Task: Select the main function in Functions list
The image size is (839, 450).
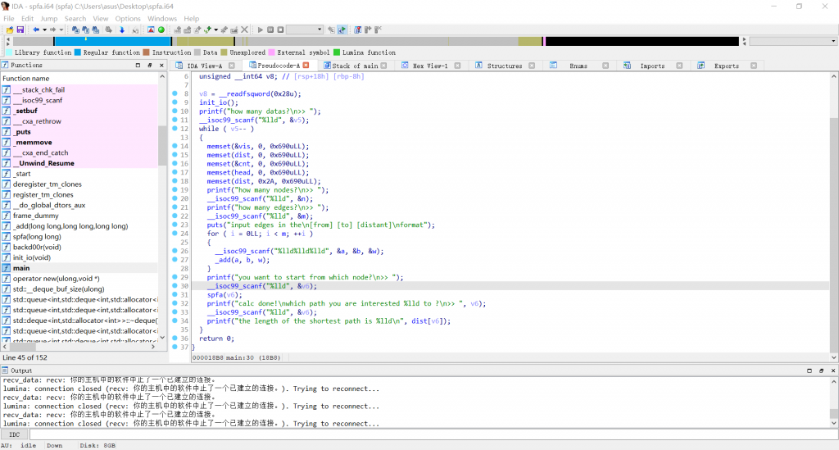Action: pyautogui.click(x=79, y=268)
